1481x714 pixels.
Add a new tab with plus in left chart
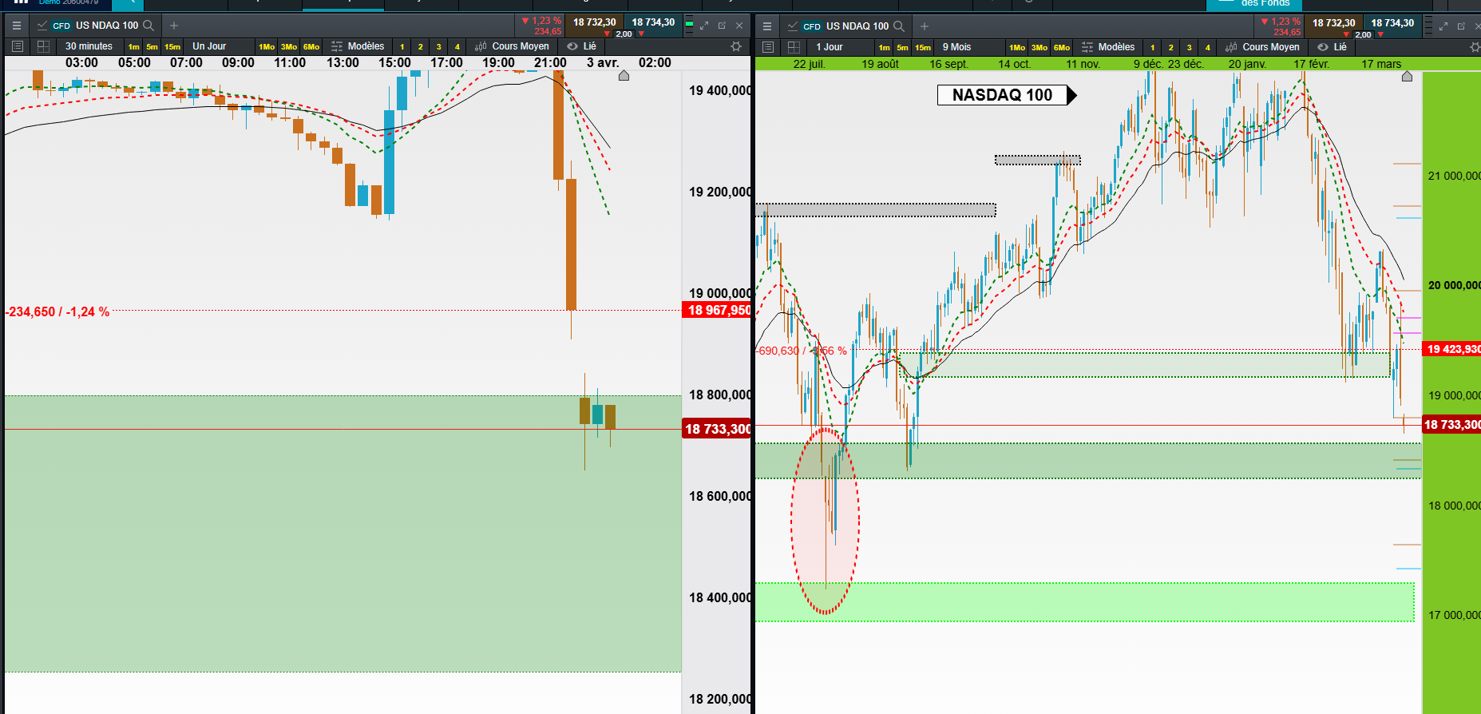point(174,26)
